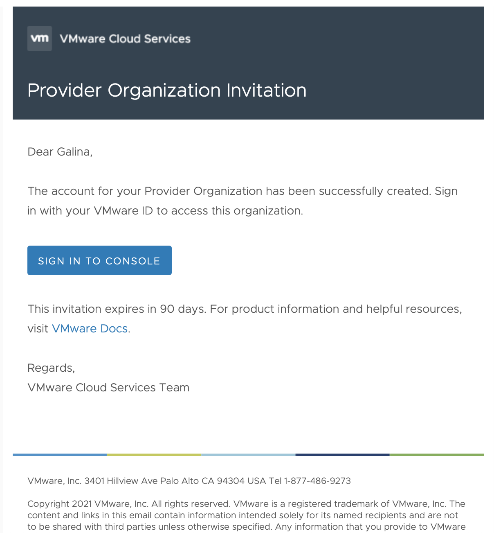Click the 'VMware Cloud Services Team' signature
494x533 pixels.
[x=108, y=388]
